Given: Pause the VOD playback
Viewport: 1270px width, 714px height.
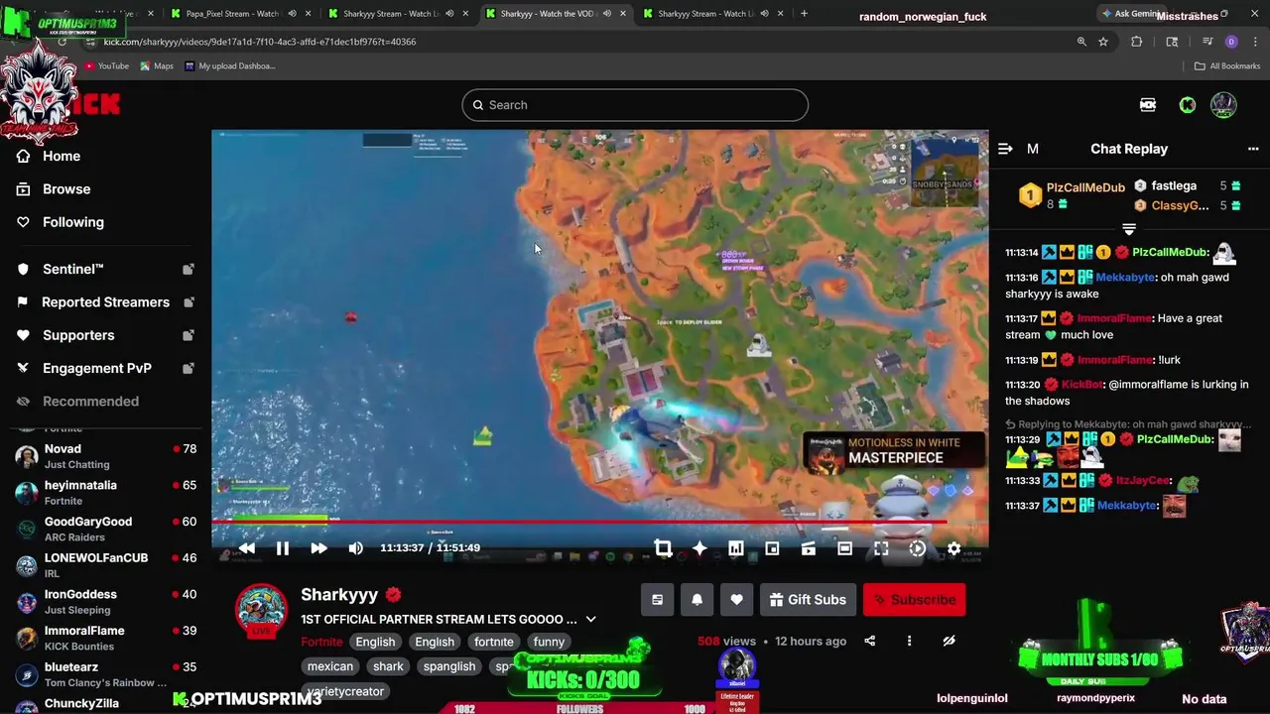Looking at the screenshot, I should [282, 548].
